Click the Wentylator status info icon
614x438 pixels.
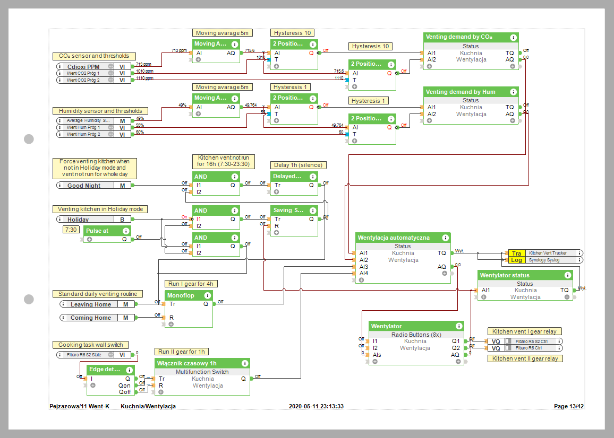568,276
